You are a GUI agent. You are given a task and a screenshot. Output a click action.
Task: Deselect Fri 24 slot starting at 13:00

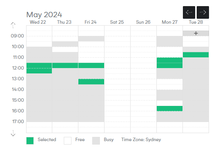click(91, 81)
